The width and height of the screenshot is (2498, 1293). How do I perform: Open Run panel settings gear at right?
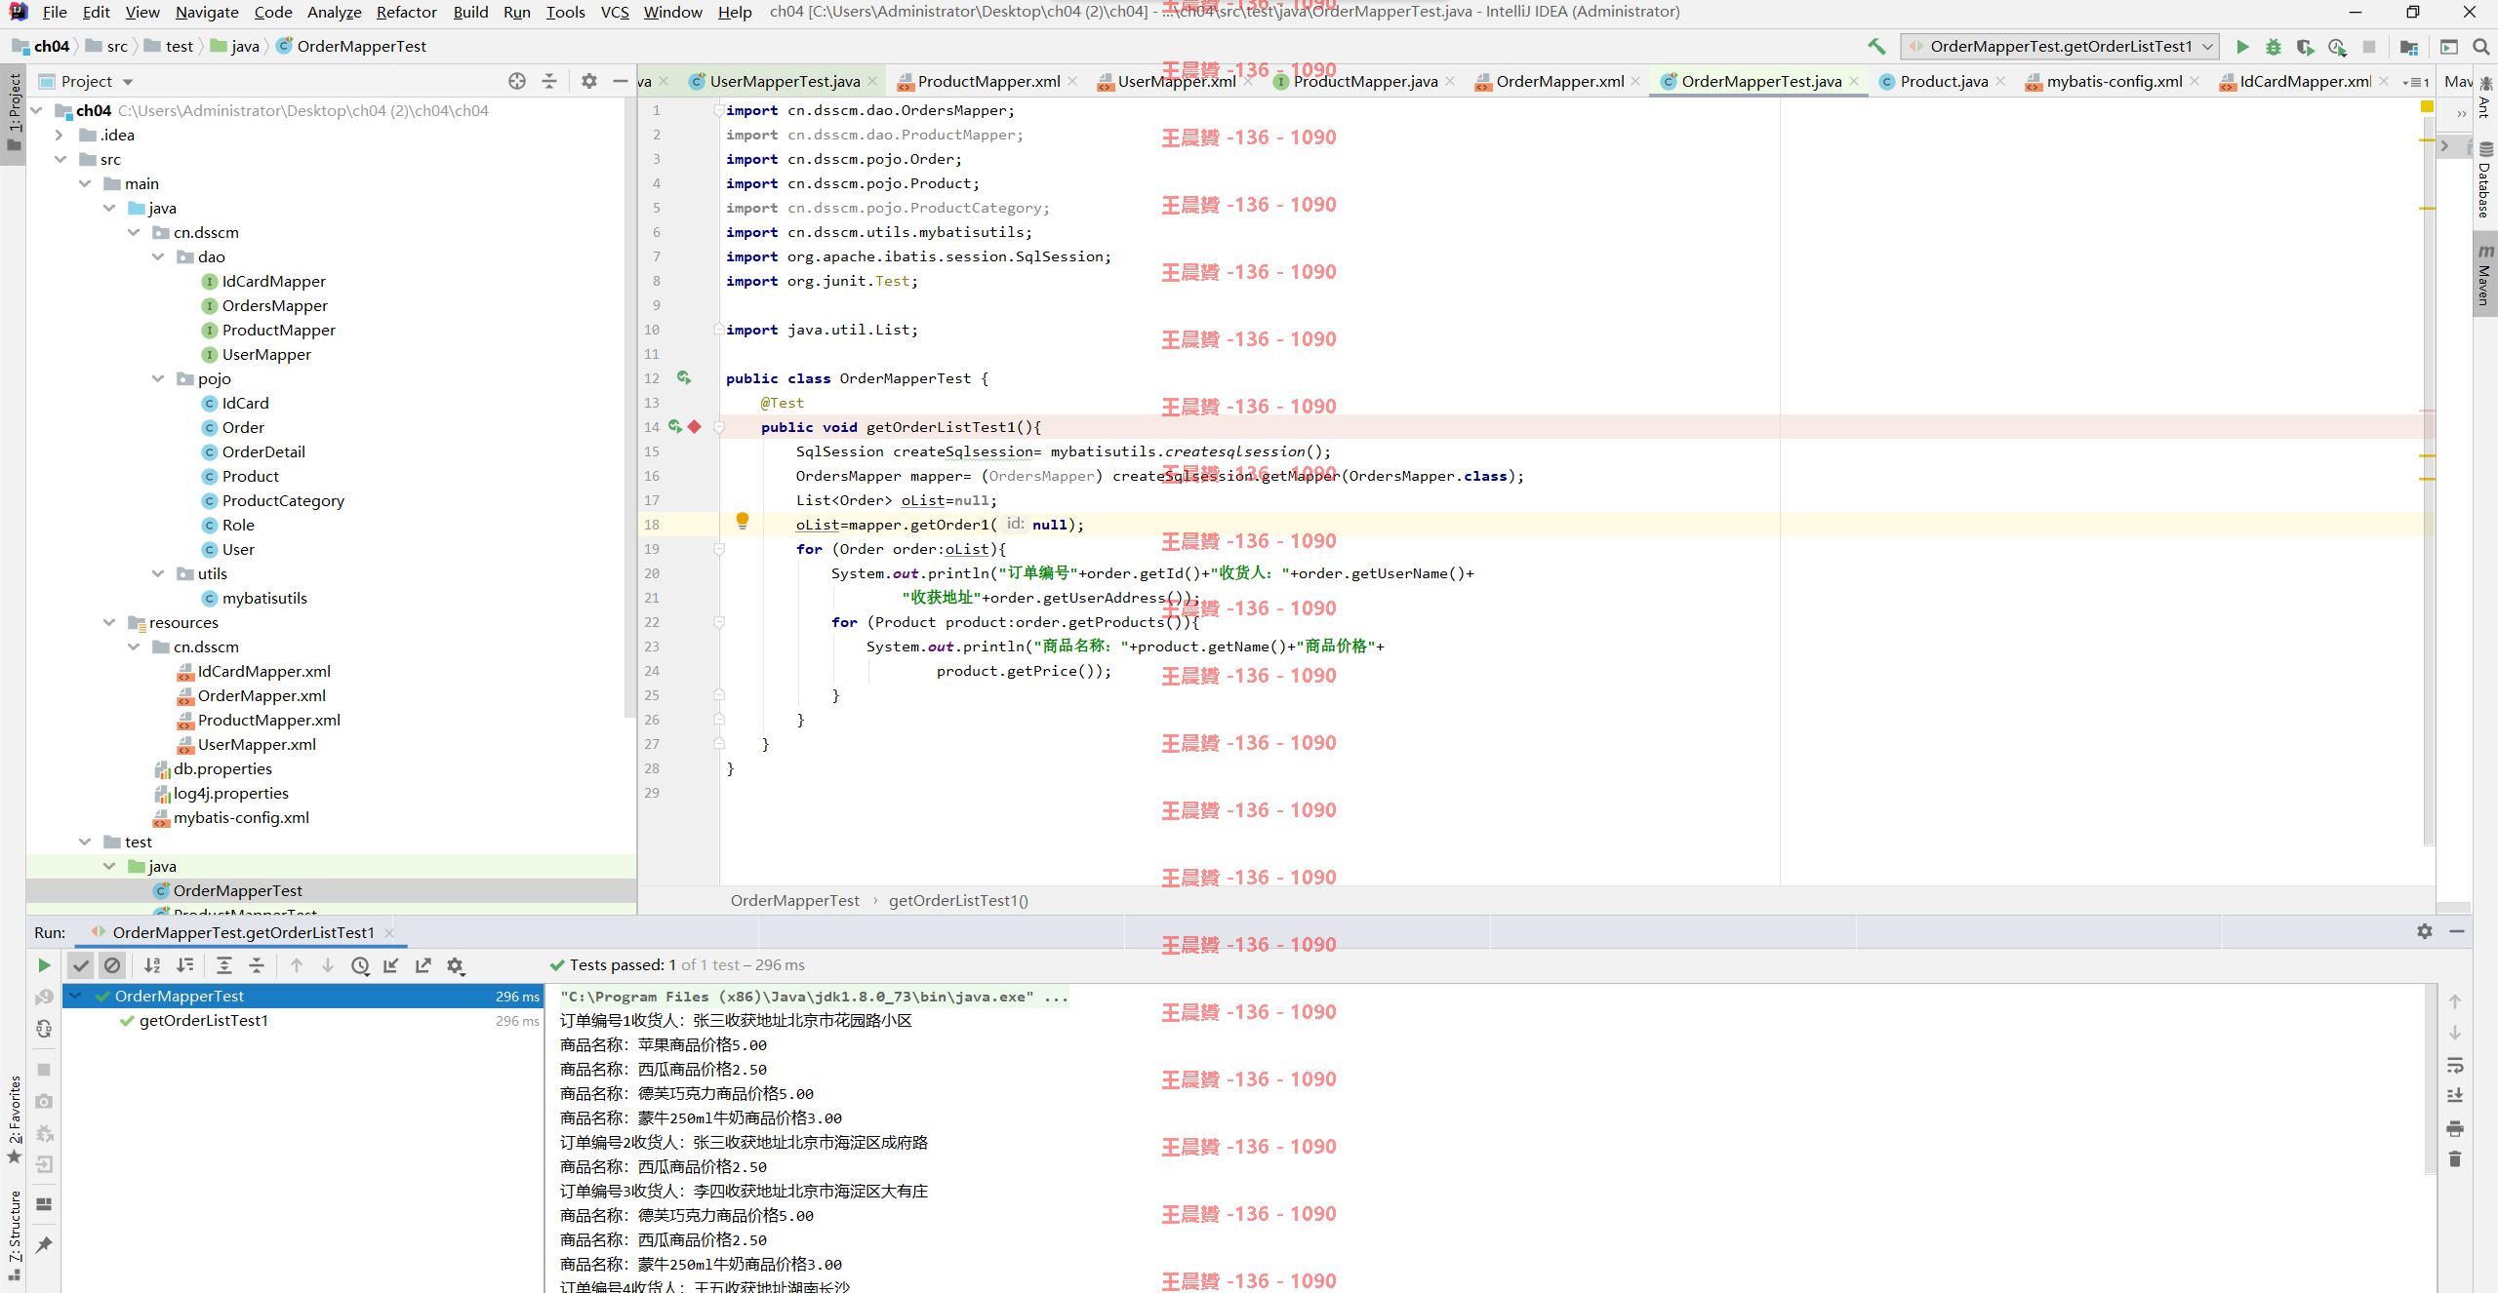click(2425, 932)
